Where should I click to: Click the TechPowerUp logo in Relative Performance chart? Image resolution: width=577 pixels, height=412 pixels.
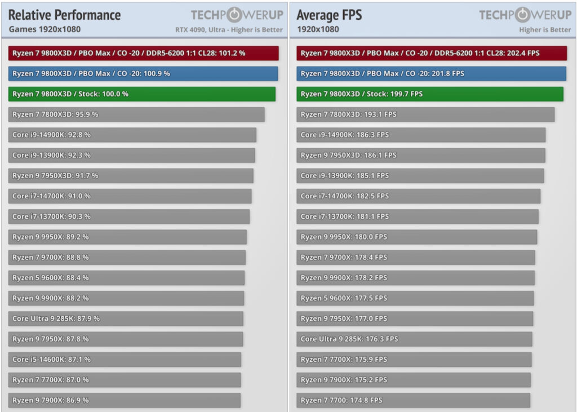pos(237,15)
